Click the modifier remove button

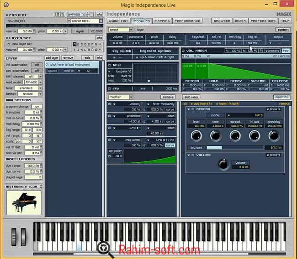168,97
